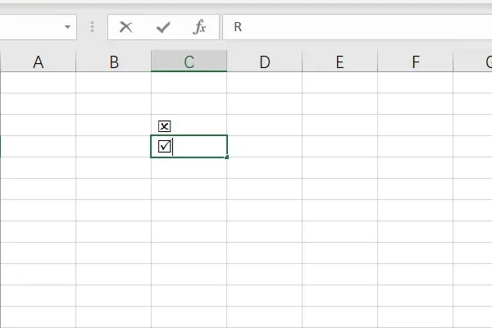Screen dimensions: 492x328
Task: Click the formula bar text containing R
Action: coord(238,27)
